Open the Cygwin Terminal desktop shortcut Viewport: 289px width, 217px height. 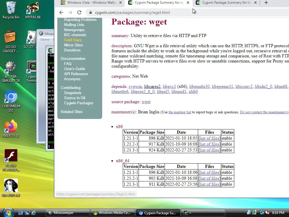(31, 71)
